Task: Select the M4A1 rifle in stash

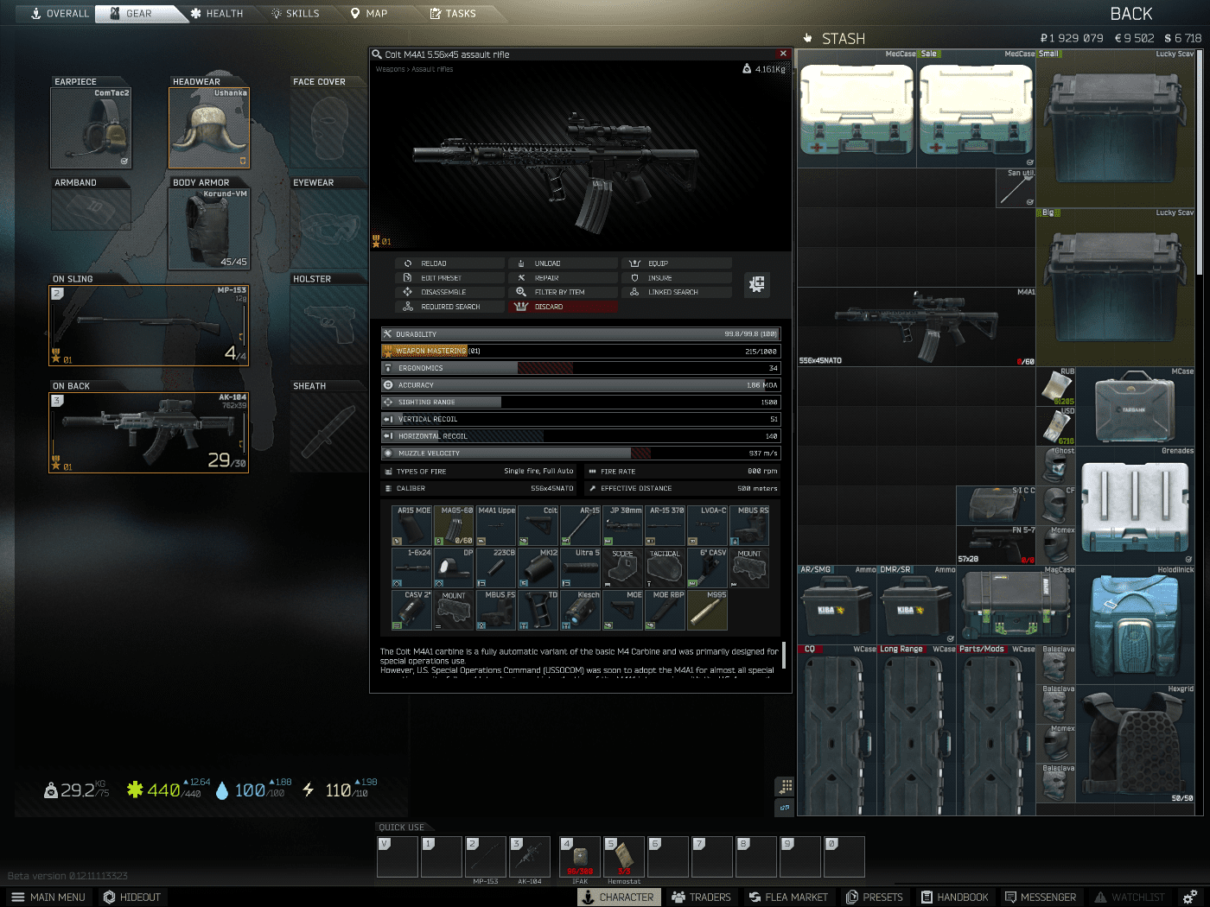Action: coord(917,327)
